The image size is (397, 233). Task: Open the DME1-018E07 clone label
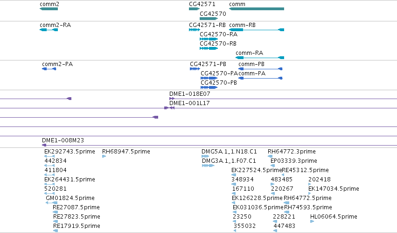click(190, 94)
